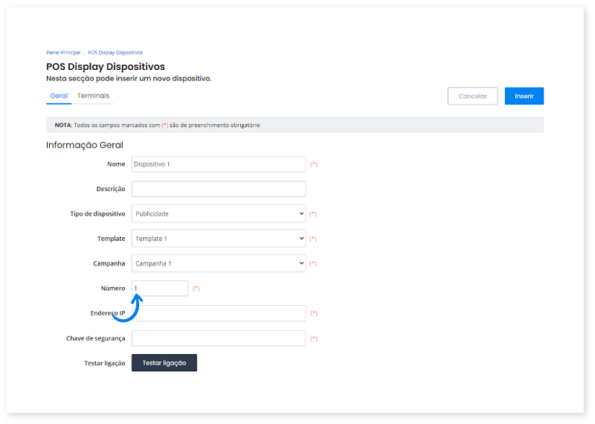Click the red asterisk next to Nome
The image size is (595, 424).
tap(314, 164)
